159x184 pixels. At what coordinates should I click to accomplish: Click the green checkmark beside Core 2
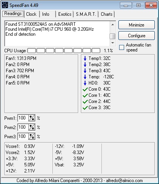pos(85,102)
